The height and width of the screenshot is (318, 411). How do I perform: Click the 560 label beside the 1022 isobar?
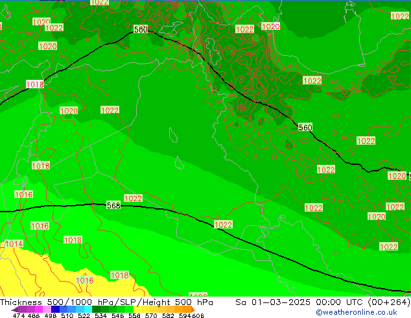(x=305, y=127)
